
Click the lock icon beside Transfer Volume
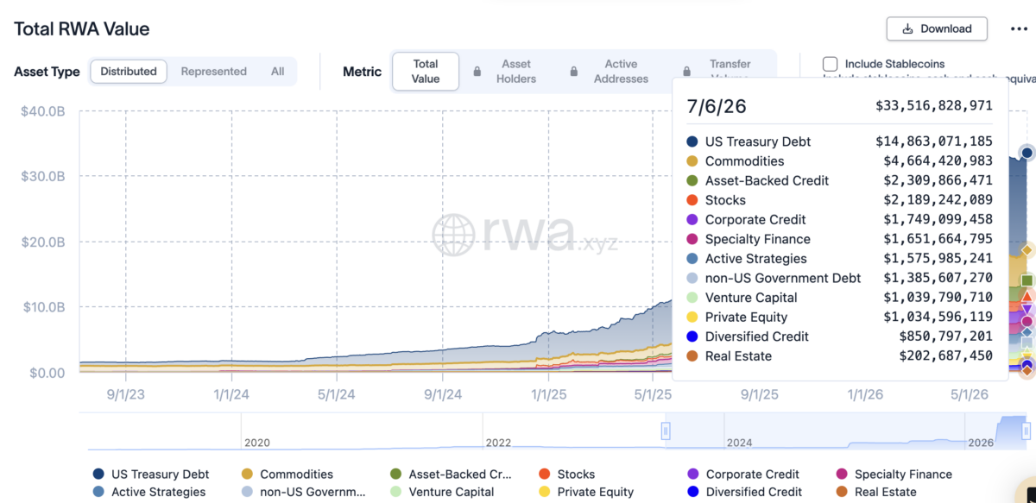coord(687,72)
